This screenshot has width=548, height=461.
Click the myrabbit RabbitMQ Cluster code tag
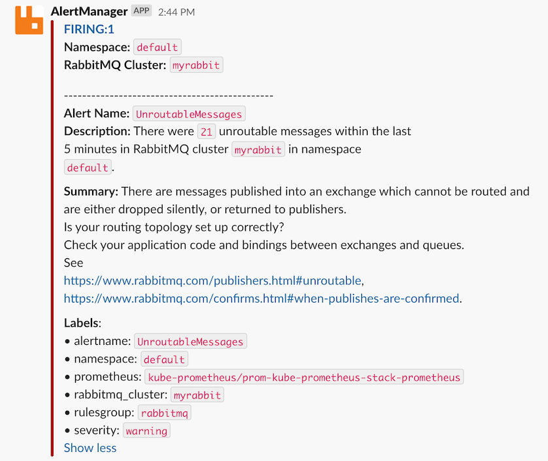click(197, 65)
